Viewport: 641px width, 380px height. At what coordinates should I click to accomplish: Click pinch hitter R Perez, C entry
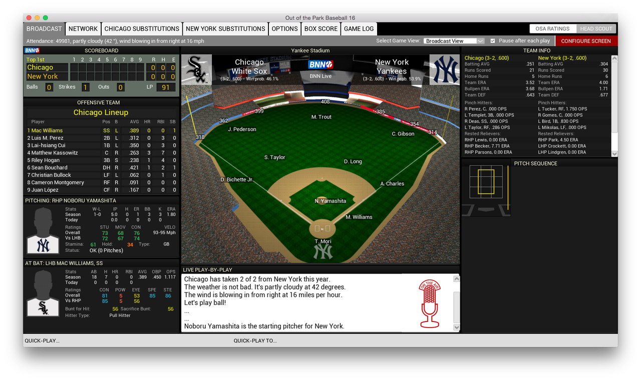(486, 109)
